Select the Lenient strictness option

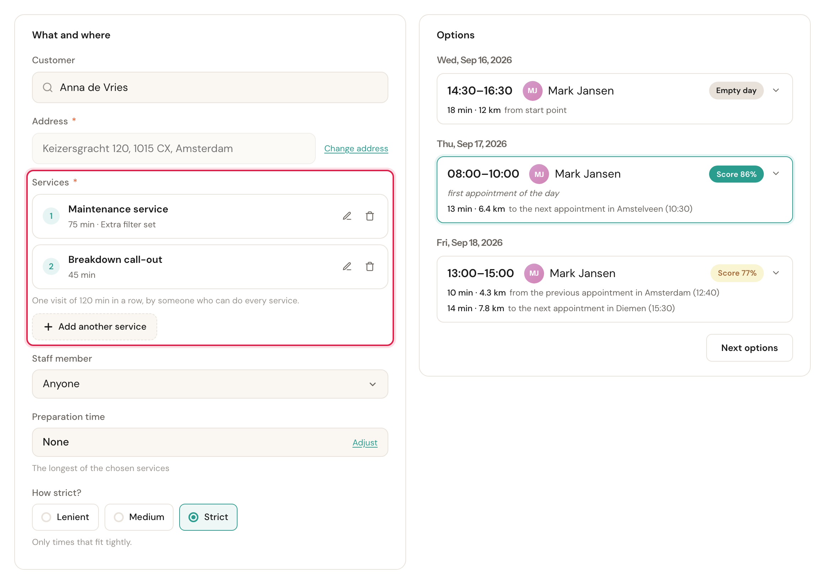(65, 517)
